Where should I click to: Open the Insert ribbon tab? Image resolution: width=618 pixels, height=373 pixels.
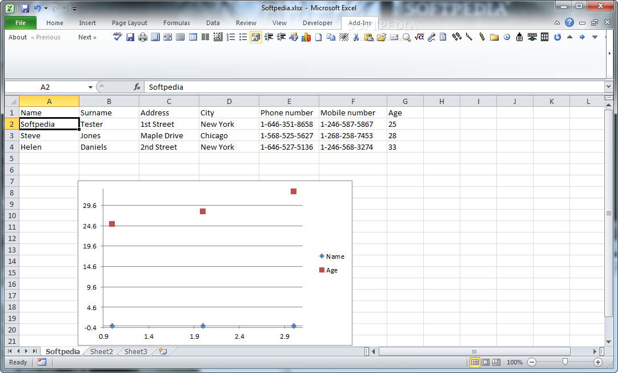tap(87, 23)
